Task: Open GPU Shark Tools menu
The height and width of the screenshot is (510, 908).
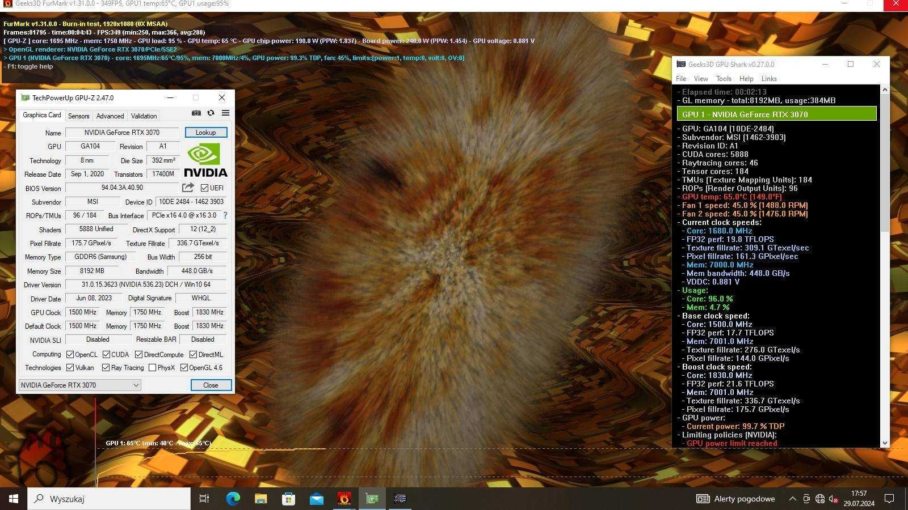Action: (x=724, y=79)
